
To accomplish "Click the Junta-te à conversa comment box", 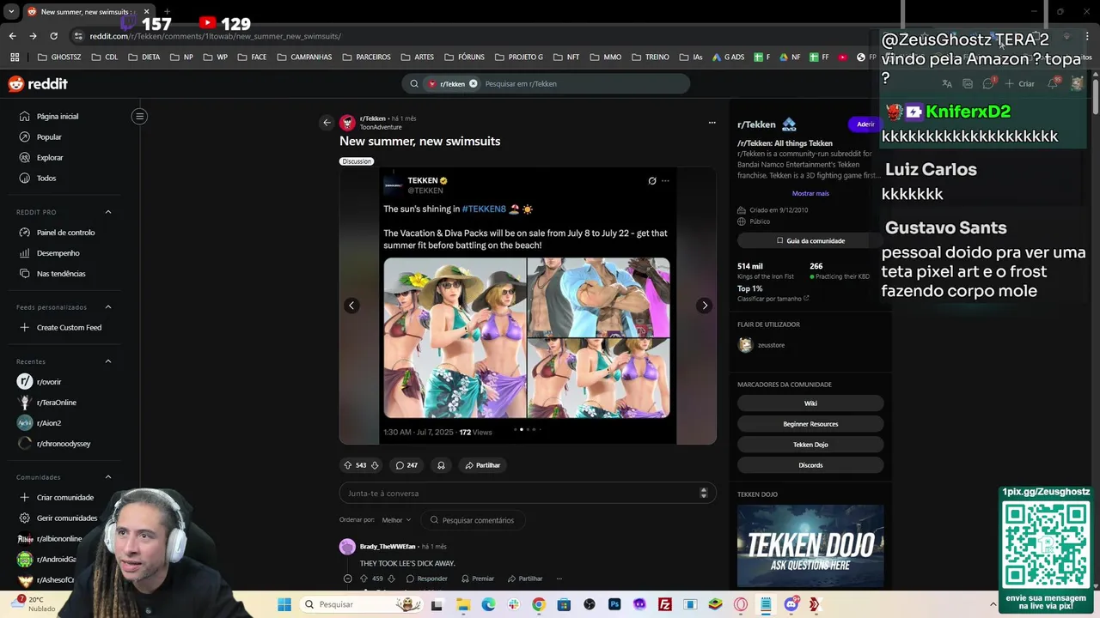I will coord(528,494).
